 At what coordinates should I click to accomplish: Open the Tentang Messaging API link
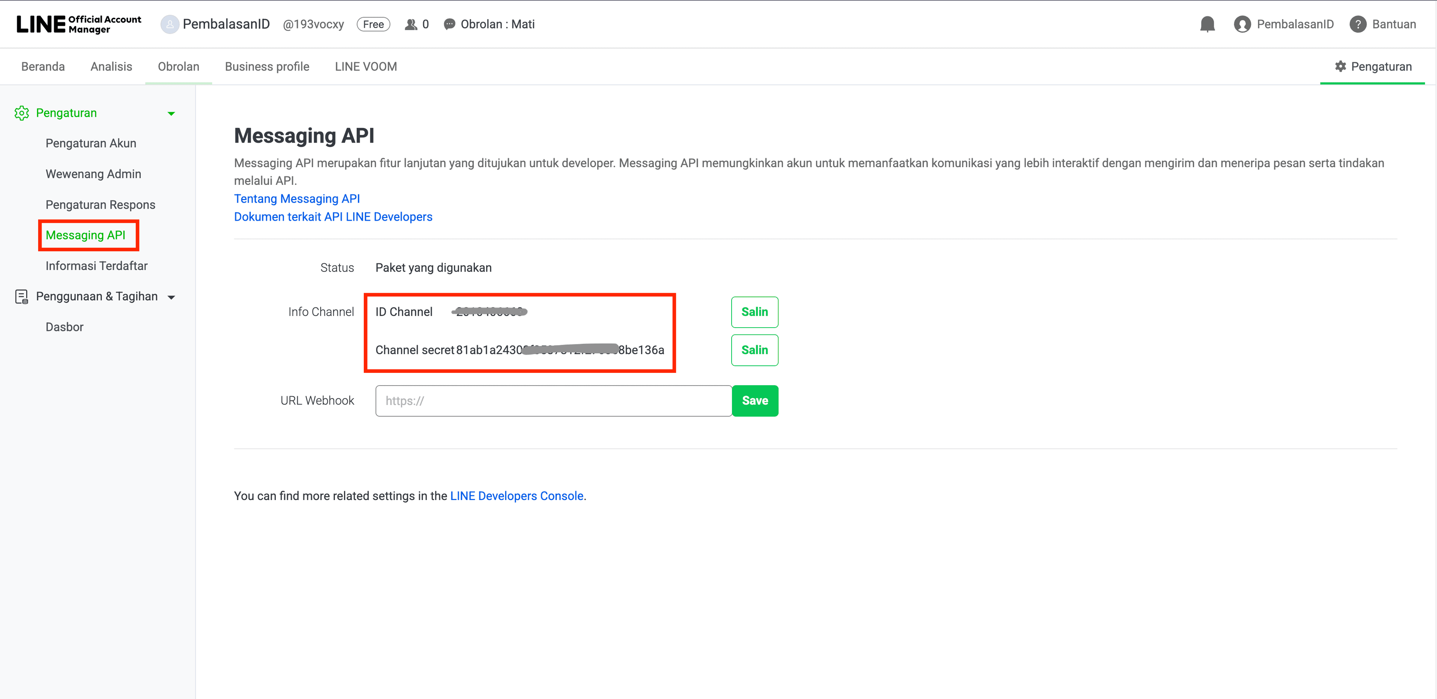tap(297, 199)
